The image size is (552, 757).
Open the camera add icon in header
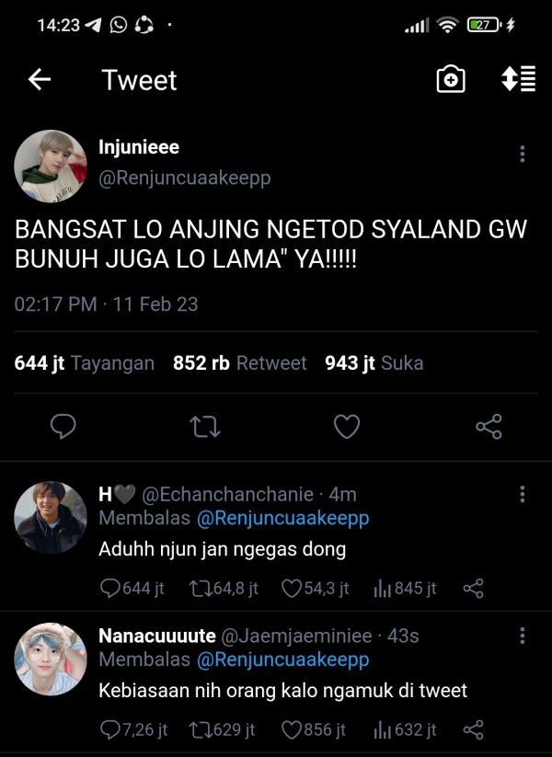pyautogui.click(x=450, y=80)
